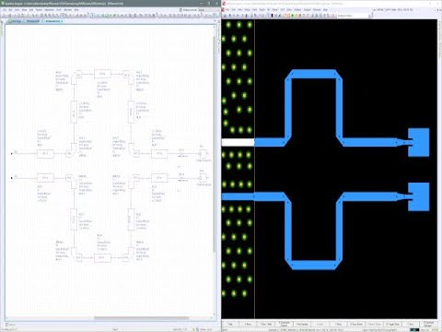442x332 pixels.
Task: Select the lower blue square pad in layout
Action: (x=419, y=196)
